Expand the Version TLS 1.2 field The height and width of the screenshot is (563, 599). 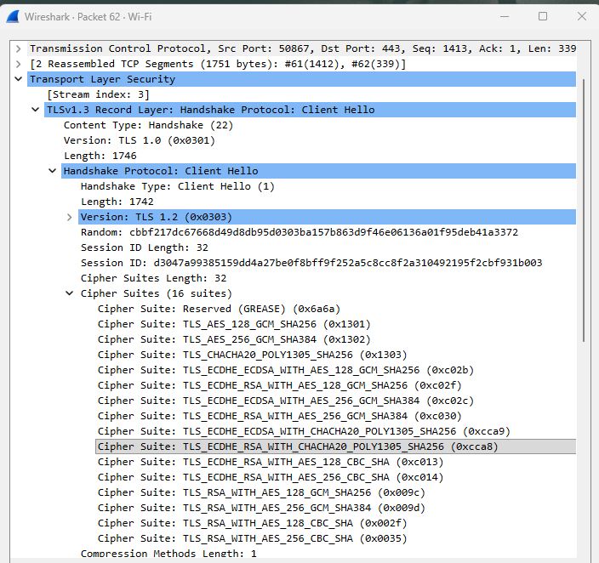pyautogui.click(x=69, y=218)
